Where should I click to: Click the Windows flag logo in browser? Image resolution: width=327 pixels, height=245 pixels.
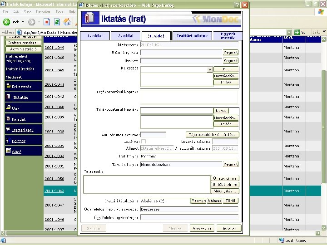point(321,12)
